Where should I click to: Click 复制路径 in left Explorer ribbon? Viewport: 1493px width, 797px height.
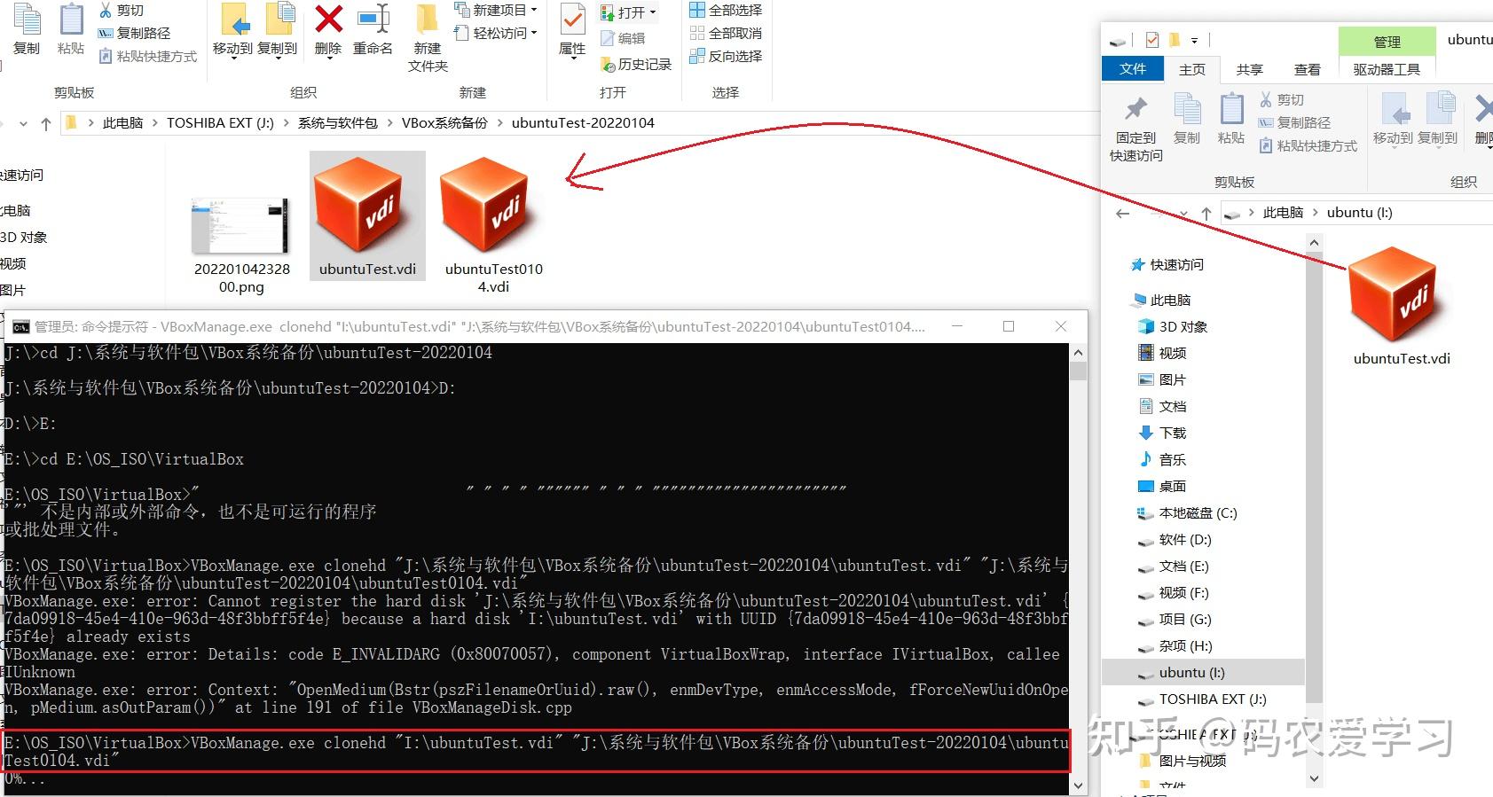[x=133, y=33]
